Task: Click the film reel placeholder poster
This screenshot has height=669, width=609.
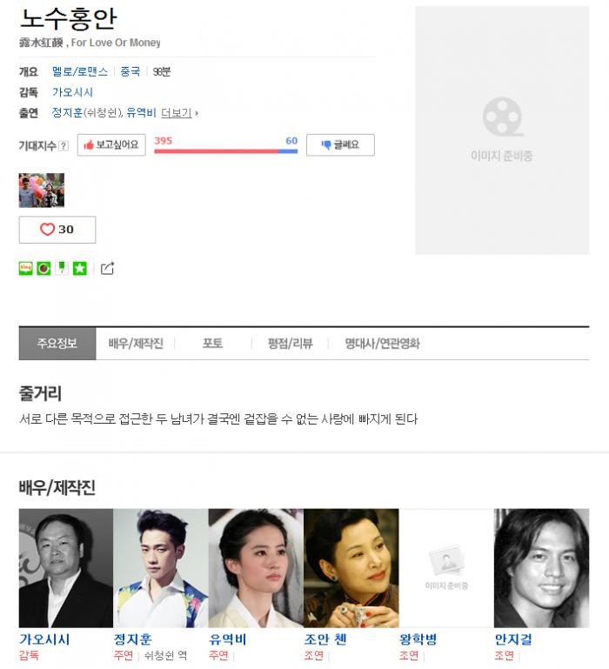Action: [x=502, y=130]
